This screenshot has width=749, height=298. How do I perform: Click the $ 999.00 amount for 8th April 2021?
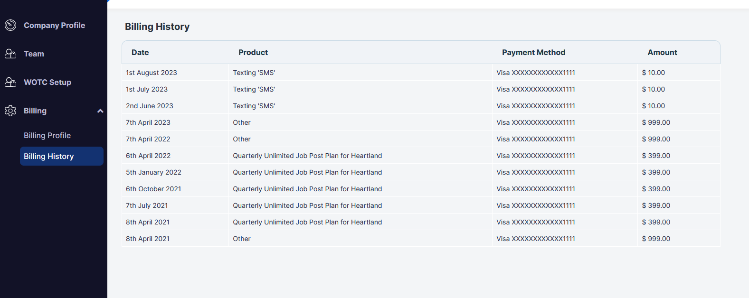pos(656,239)
